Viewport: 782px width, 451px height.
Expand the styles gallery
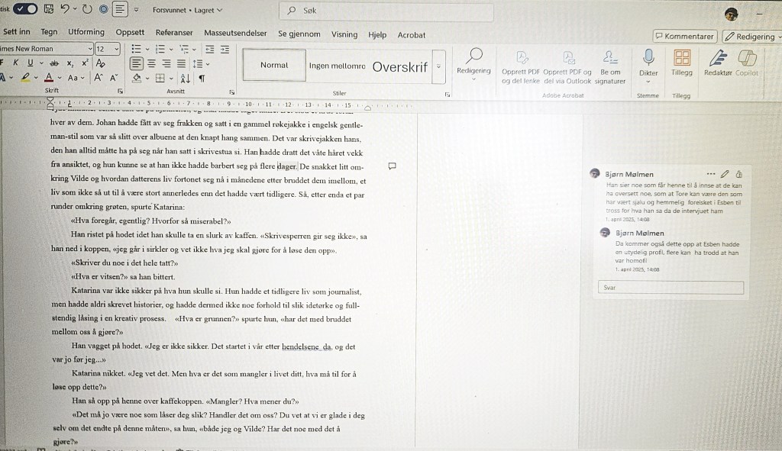438,66
